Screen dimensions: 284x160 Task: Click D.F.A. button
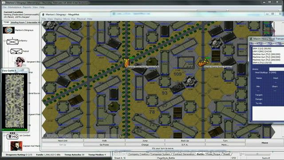(185, 145)
